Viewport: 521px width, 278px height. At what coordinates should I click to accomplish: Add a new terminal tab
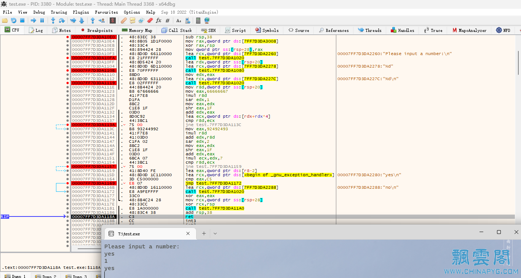click(204, 234)
